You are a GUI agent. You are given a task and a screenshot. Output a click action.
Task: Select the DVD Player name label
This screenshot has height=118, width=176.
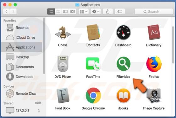[x=63, y=77]
